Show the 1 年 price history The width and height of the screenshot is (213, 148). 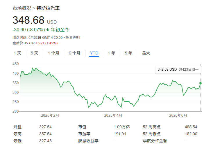click(x=111, y=53)
